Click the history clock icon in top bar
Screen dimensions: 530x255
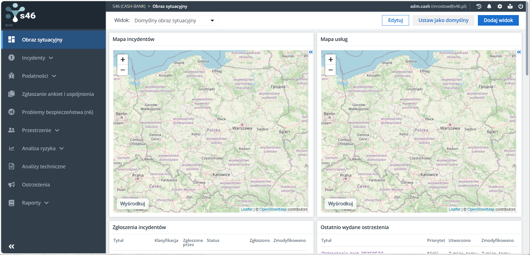(479, 6)
